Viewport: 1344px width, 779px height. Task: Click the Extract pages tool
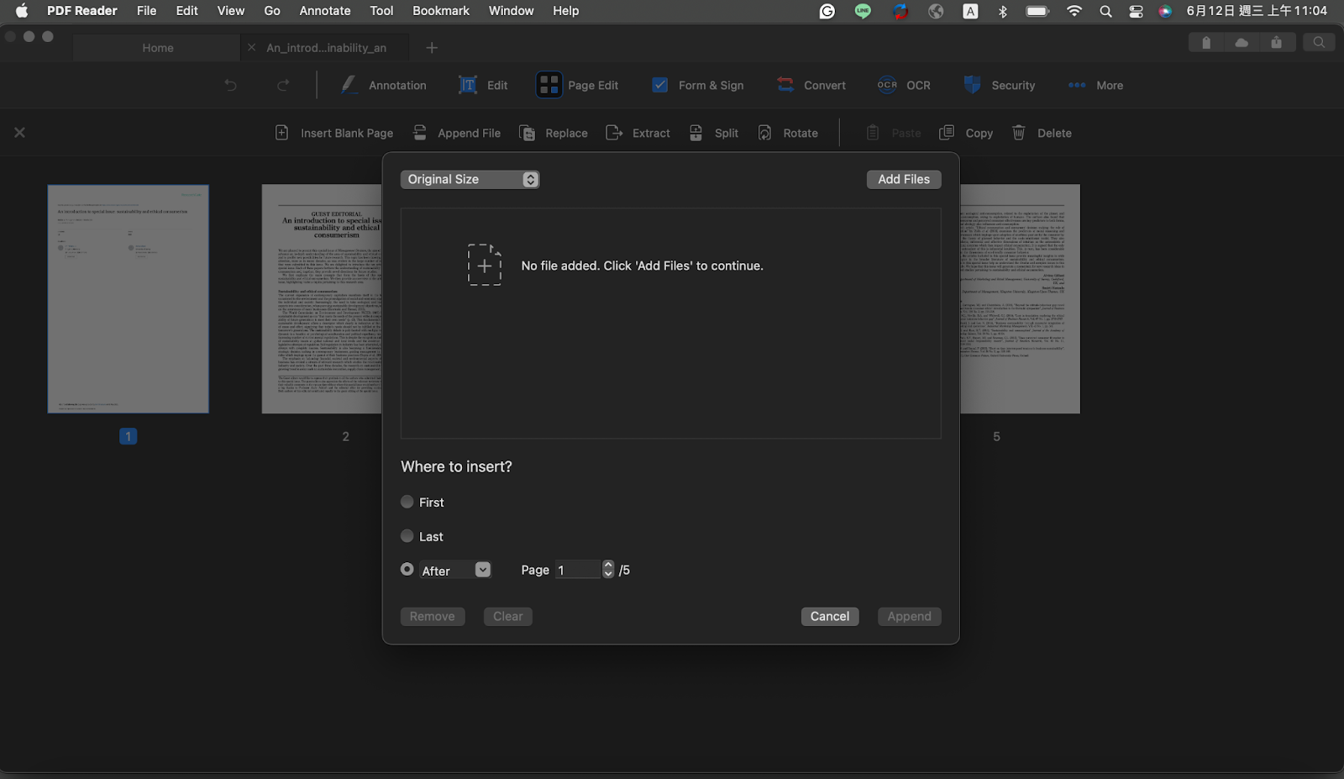pyautogui.click(x=638, y=133)
